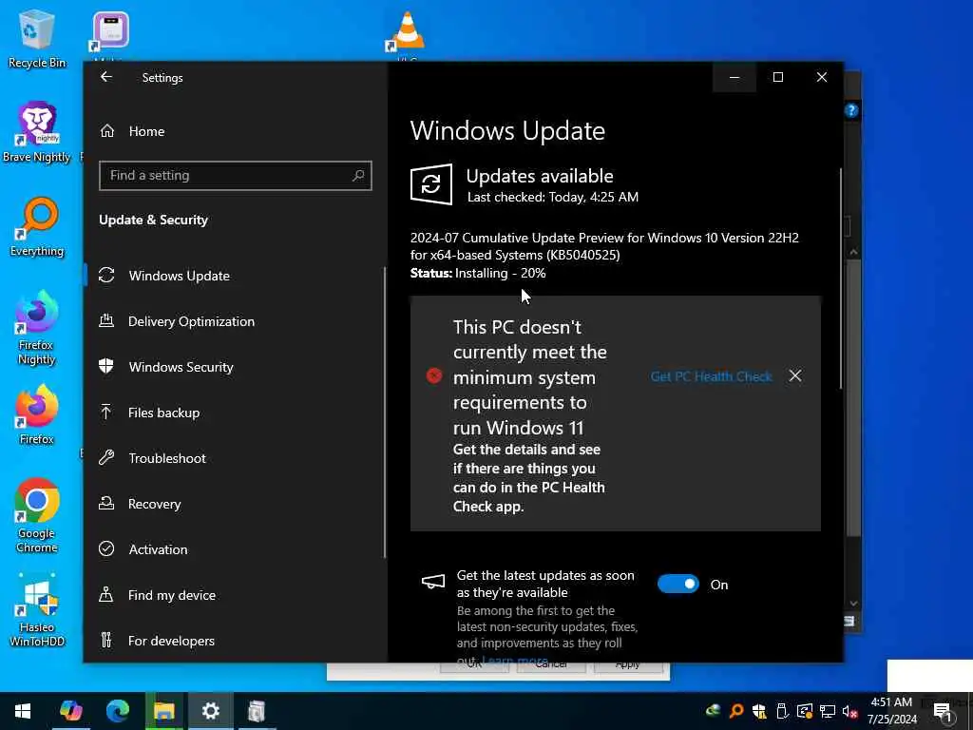Click the search magnifier in Find a setting
Viewport: 973px width, 730px height.
tap(358, 176)
